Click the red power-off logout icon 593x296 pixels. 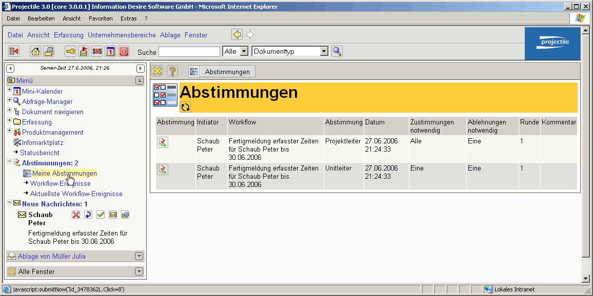124,51
